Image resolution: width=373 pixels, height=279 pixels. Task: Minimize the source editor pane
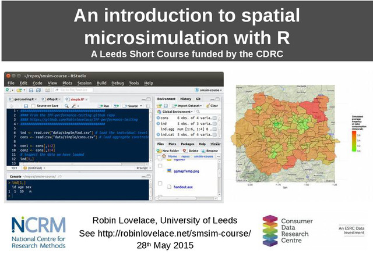pos(143,99)
